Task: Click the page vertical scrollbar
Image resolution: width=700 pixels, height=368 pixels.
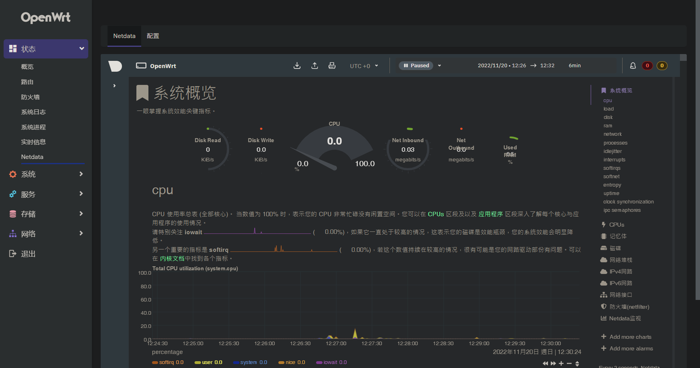Action: click(x=698, y=150)
